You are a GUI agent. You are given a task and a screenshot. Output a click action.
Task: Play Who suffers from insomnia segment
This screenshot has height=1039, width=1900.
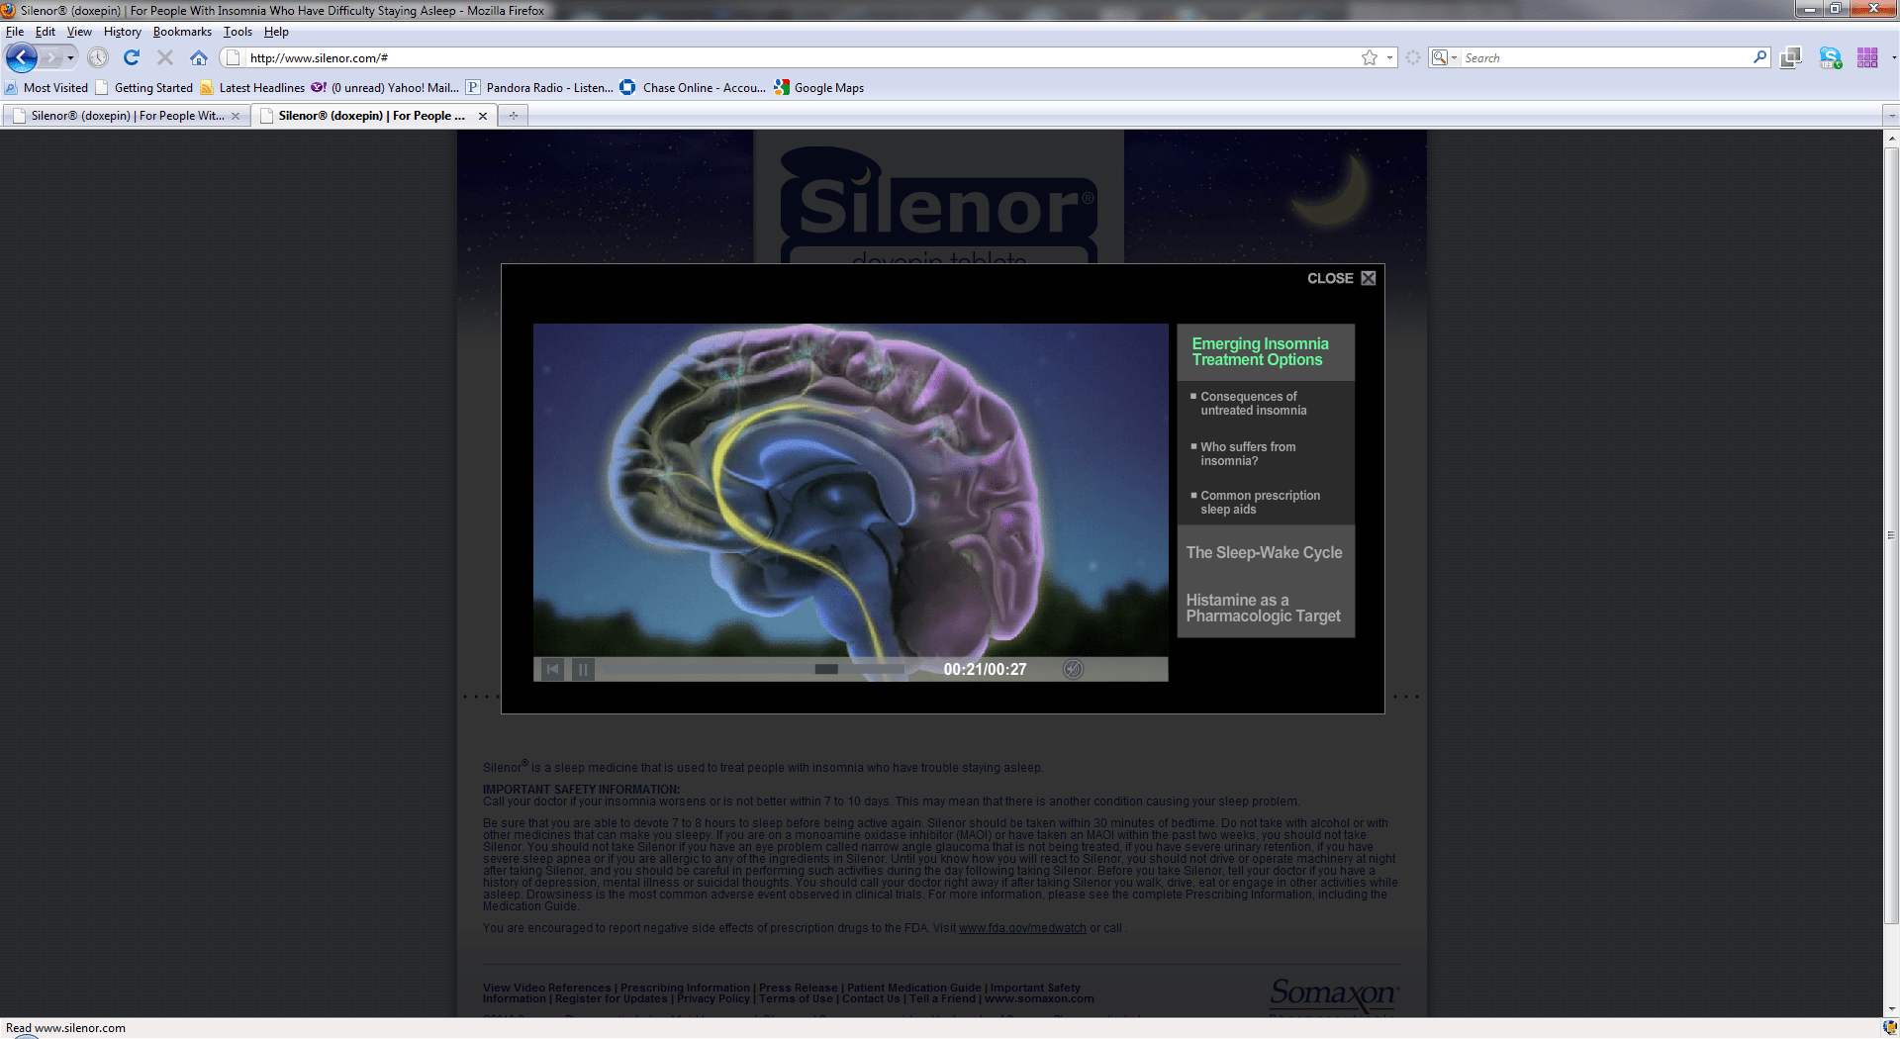[x=1248, y=454]
